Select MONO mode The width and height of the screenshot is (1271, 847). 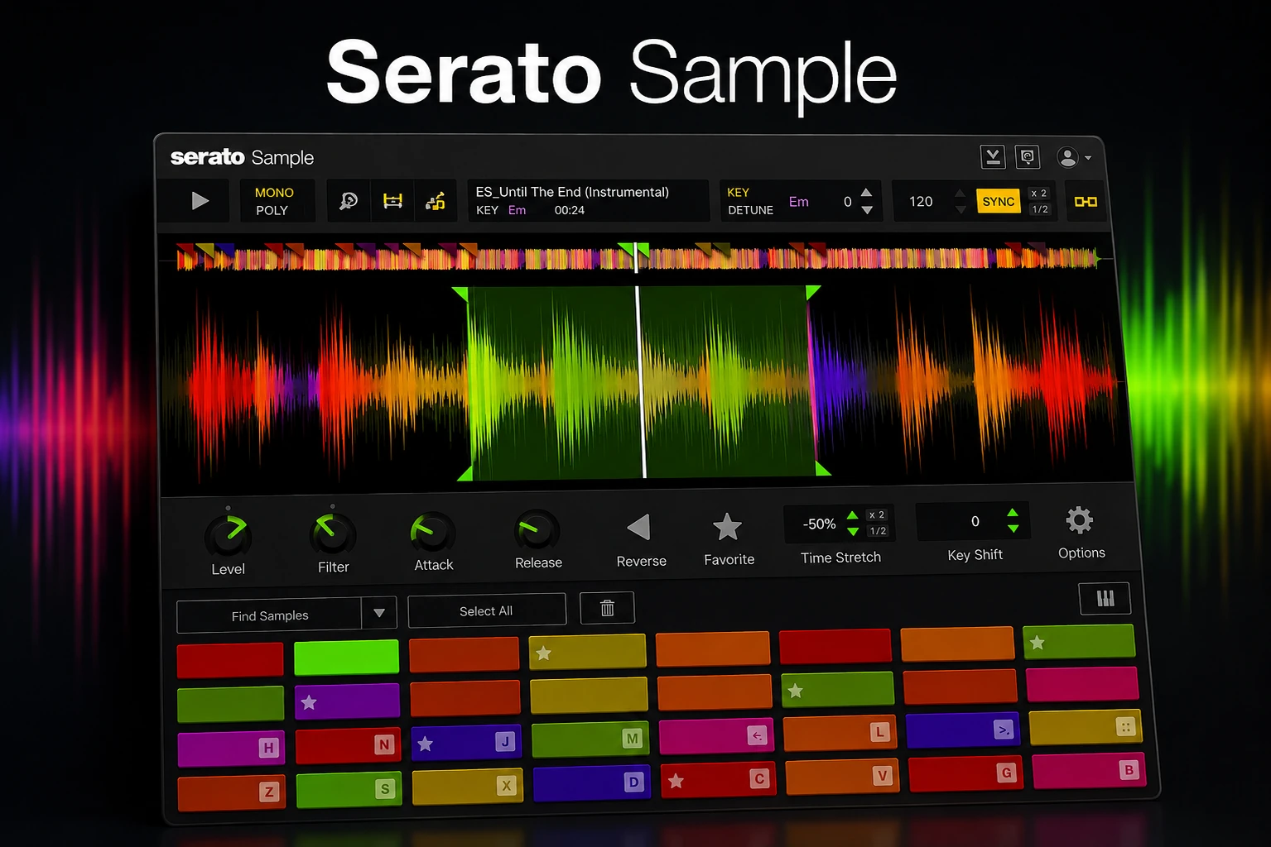click(x=274, y=193)
